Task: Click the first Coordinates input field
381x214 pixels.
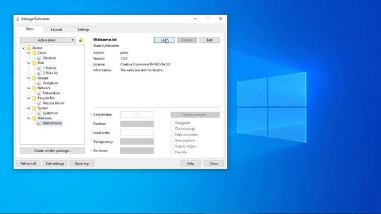Action: [129, 115]
